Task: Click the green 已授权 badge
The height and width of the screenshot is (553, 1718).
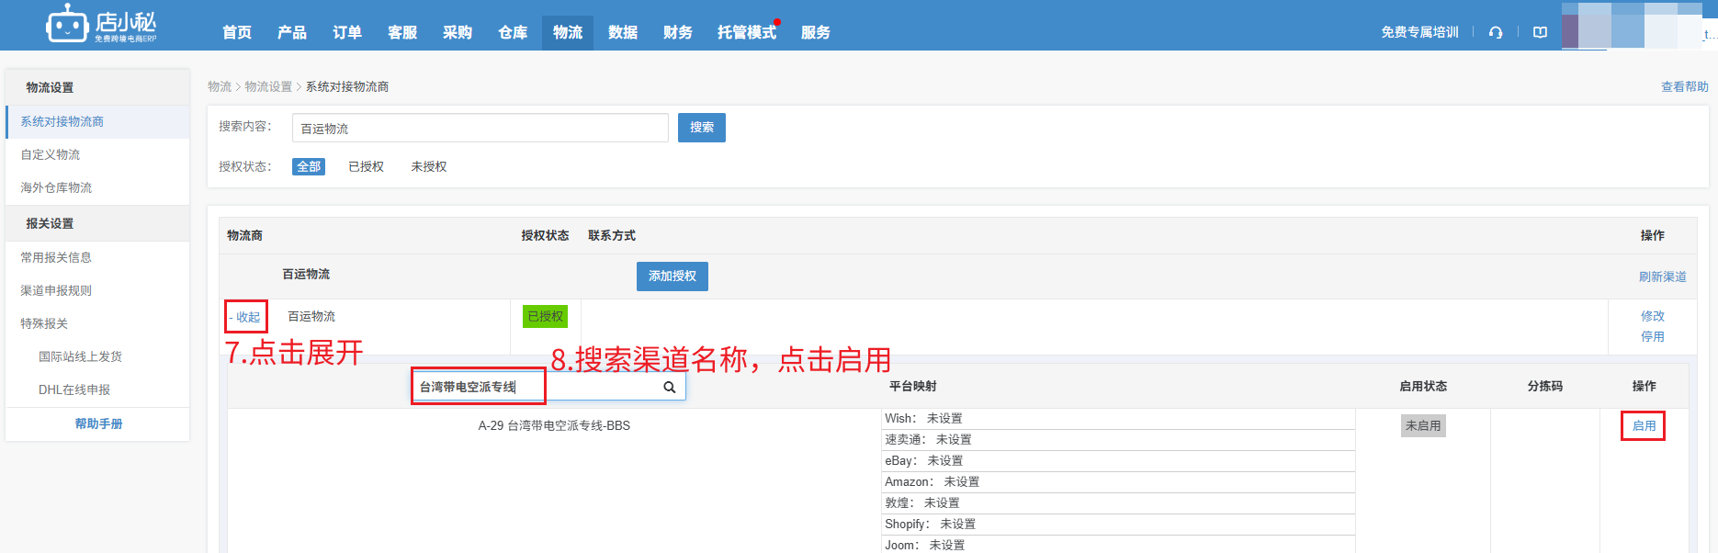Action: 545,316
